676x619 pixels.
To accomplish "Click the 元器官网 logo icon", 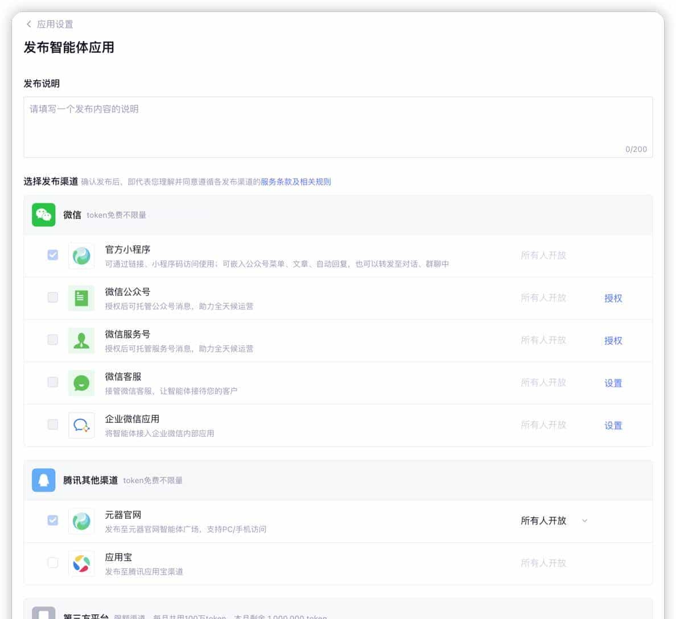I will click(81, 521).
